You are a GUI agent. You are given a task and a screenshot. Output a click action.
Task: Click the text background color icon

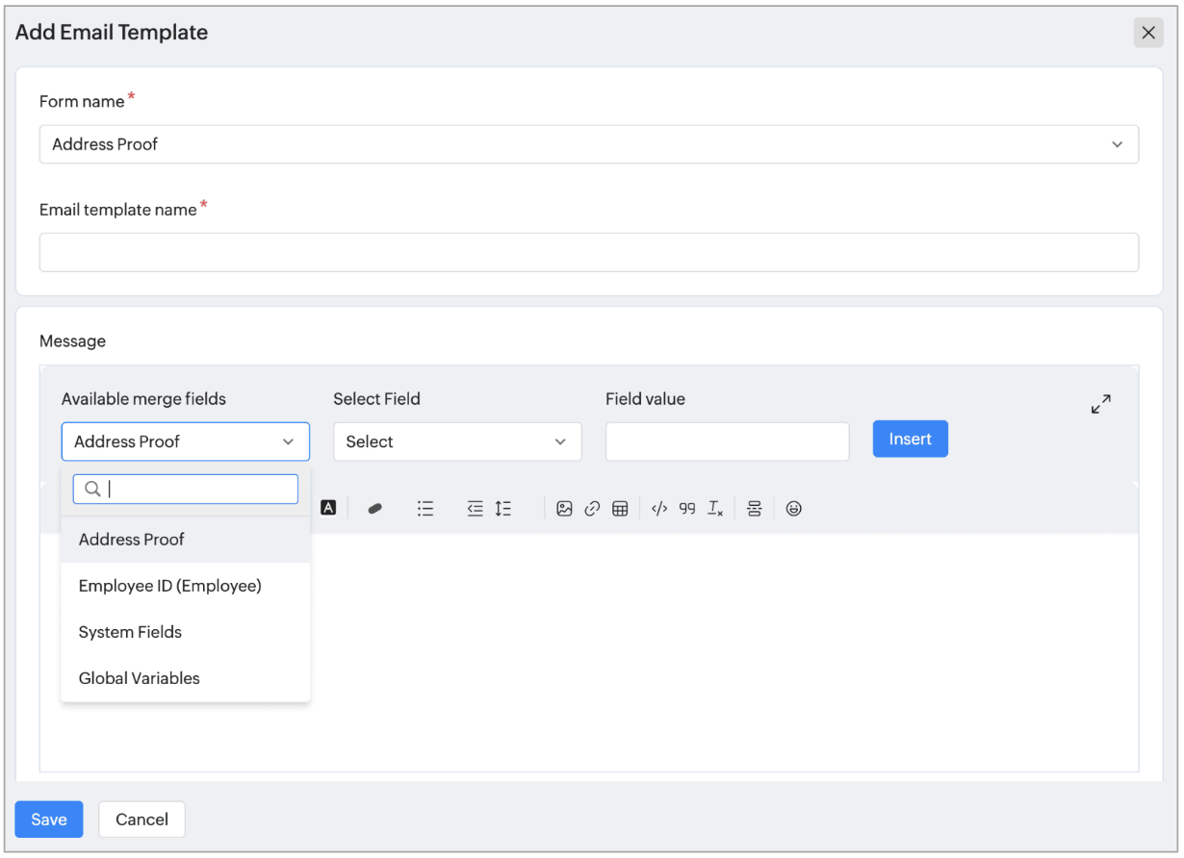(x=328, y=508)
